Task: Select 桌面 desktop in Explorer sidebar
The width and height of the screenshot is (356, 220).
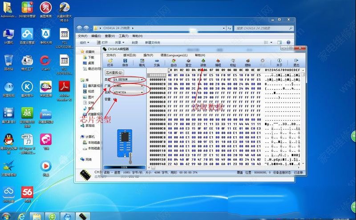Action: click(x=89, y=63)
